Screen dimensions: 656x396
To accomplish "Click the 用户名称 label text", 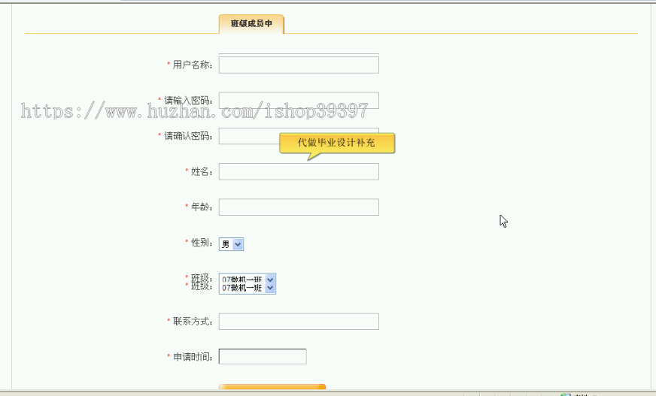I will 193,65.
